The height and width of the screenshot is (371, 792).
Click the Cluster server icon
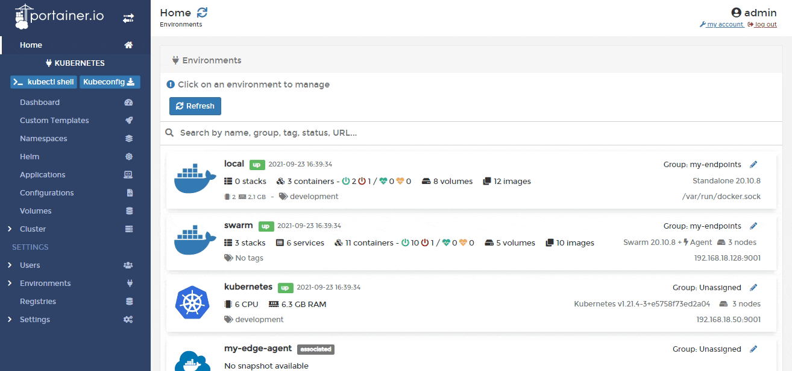[x=128, y=229]
